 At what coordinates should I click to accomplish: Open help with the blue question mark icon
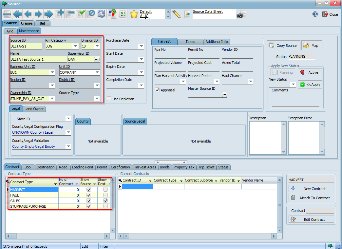(x=315, y=14)
